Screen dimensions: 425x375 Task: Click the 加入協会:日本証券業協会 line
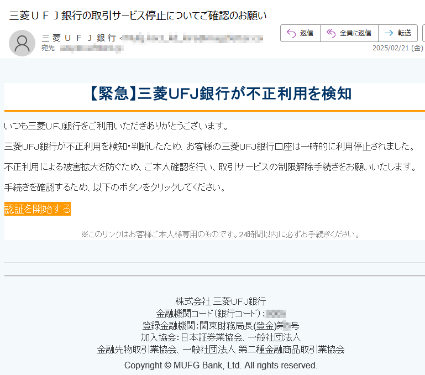click(221, 337)
